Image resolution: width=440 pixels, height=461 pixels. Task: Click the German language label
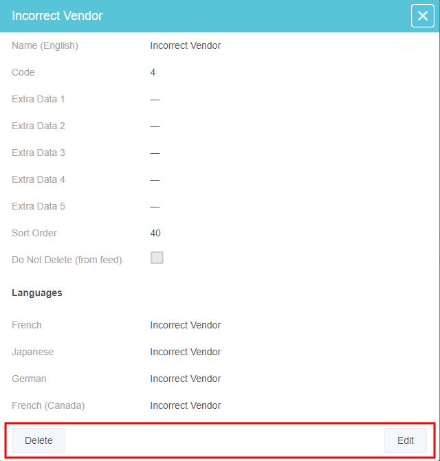[x=30, y=379]
